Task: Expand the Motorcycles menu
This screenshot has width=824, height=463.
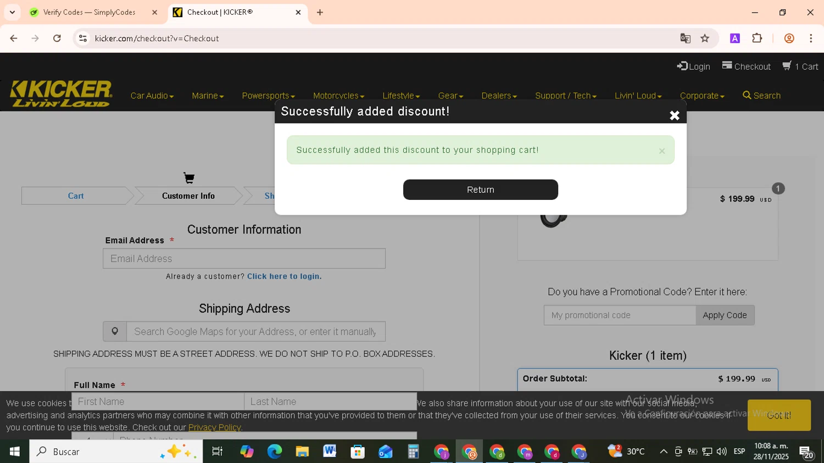Action: (x=338, y=96)
